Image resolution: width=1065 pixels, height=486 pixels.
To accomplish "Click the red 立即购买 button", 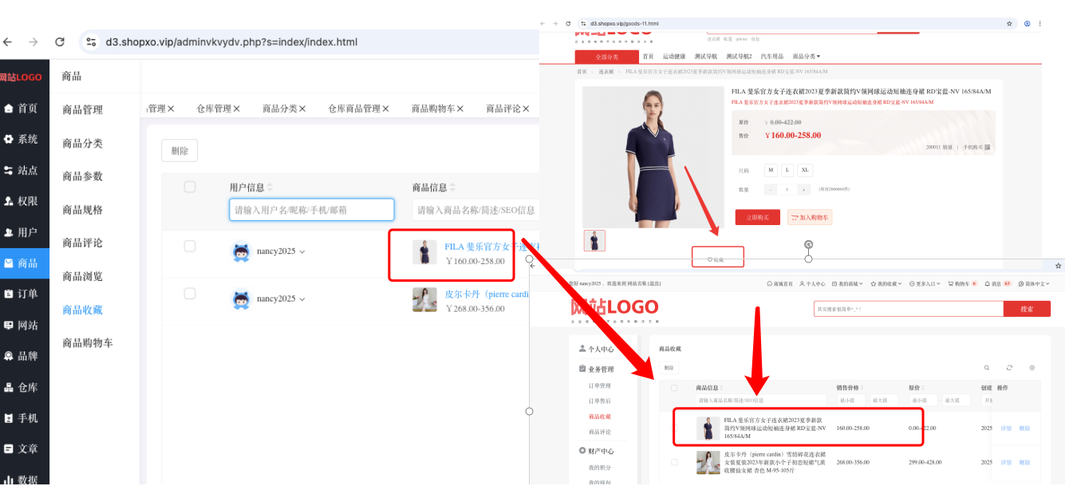I will tap(758, 217).
